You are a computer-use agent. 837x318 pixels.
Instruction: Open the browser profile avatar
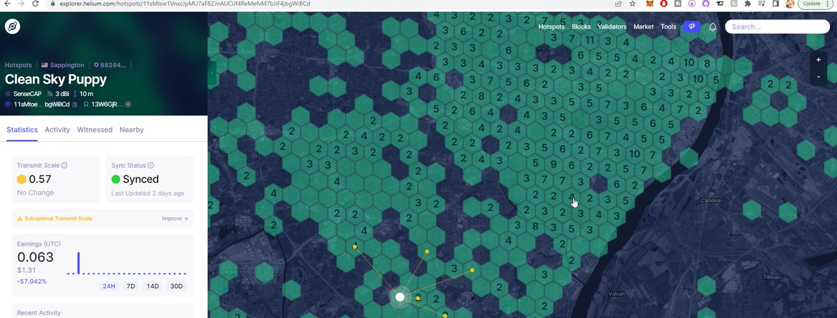(x=790, y=3)
